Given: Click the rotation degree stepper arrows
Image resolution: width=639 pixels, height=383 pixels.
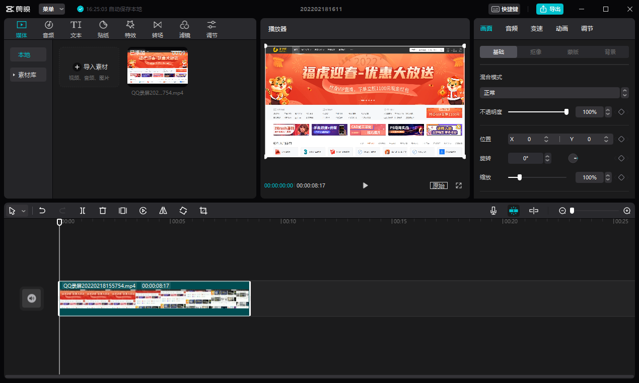Looking at the screenshot, I should pos(548,158).
